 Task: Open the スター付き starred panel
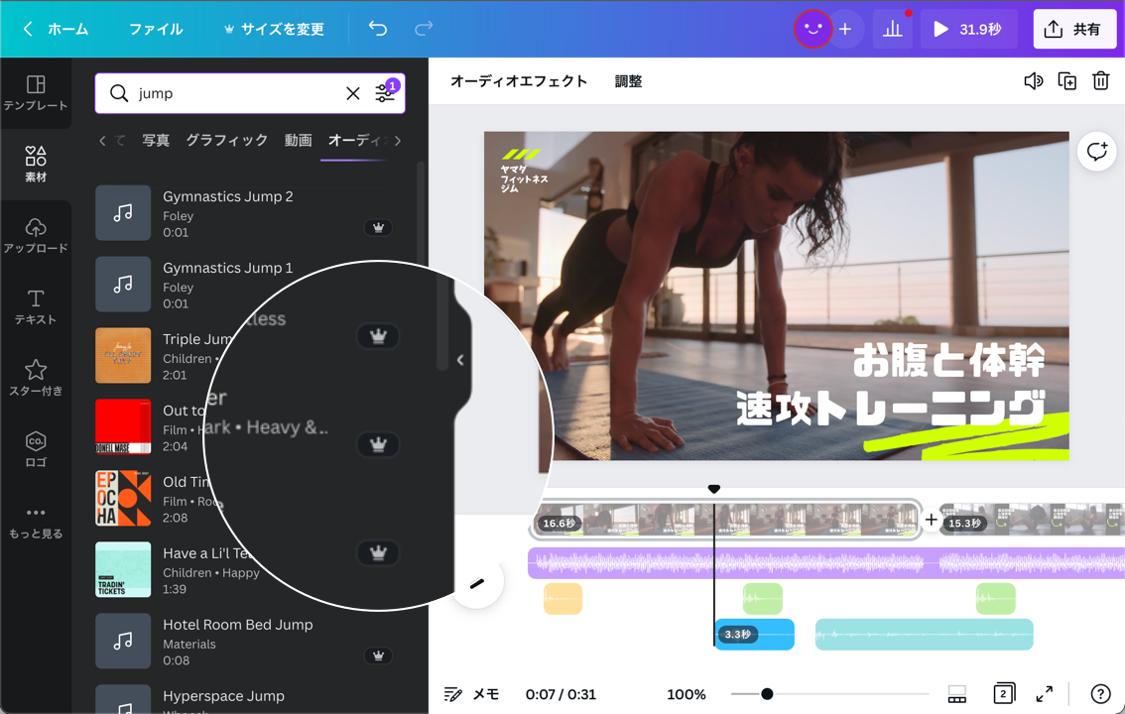coord(35,378)
